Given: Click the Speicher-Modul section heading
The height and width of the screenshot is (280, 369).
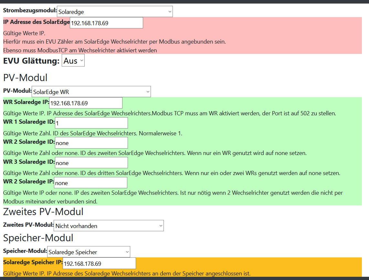Looking at the screenshot, I should tap(38, 238).
